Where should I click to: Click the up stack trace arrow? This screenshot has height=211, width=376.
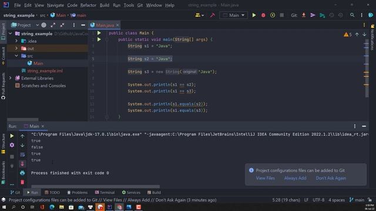click(x=22, y=136)
